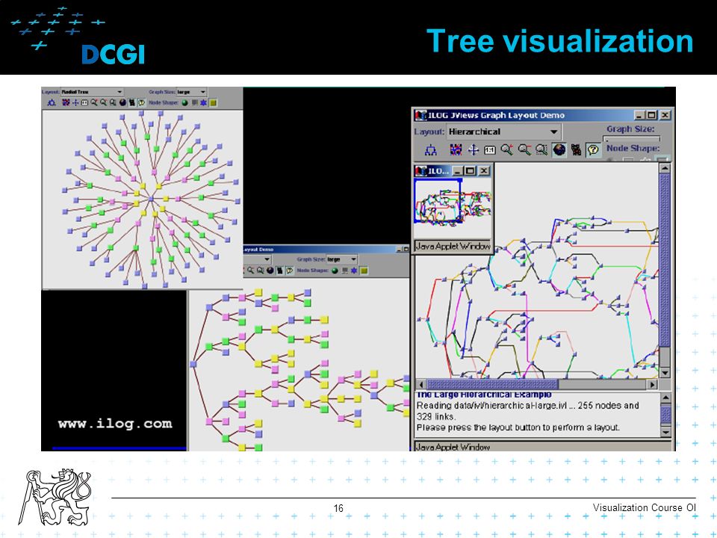Screen dimensions: 717x538
Task: Choose green sphere node shape in middle Layout Demo window
Action: [335, 270]
